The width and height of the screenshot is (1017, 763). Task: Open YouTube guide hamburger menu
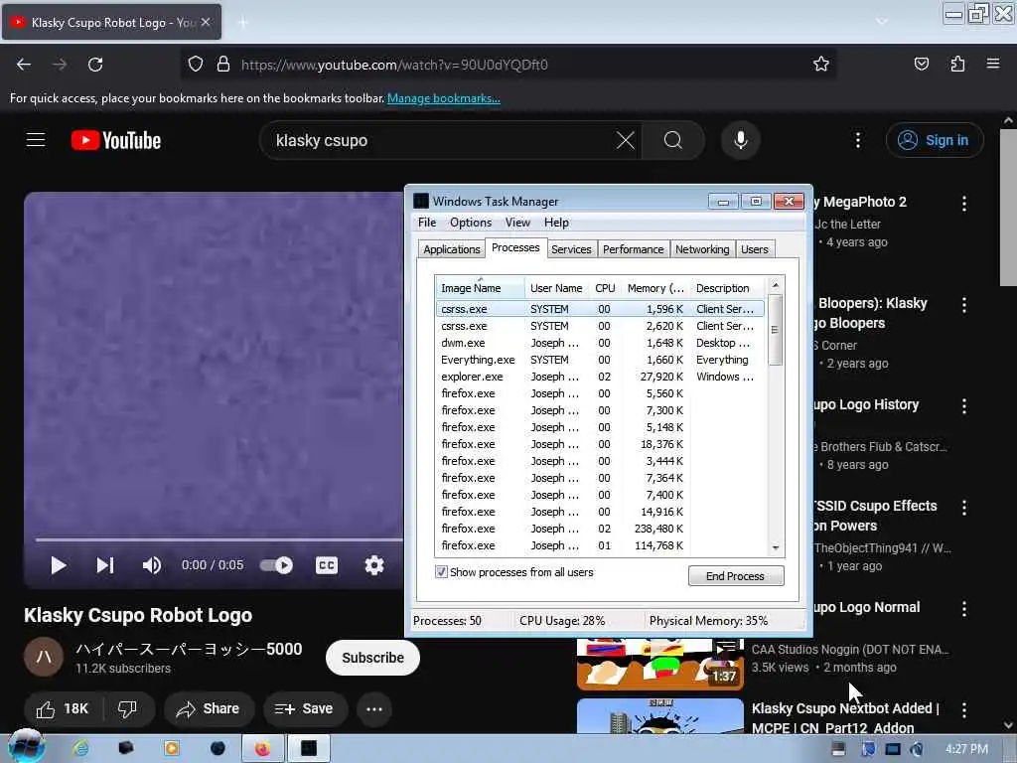(36, 140)
